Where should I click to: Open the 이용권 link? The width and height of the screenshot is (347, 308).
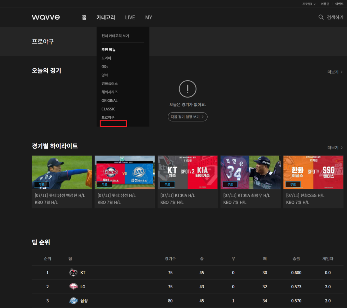pos(325,4)
